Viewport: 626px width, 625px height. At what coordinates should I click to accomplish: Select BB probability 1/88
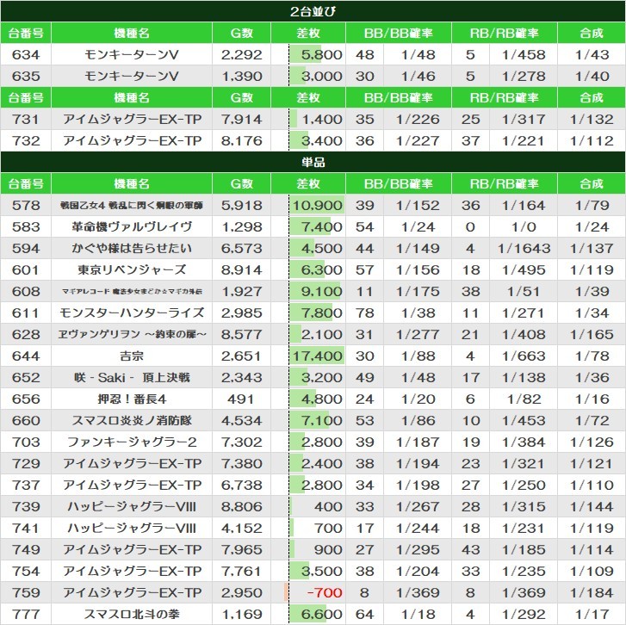click(x=418, y=356)
